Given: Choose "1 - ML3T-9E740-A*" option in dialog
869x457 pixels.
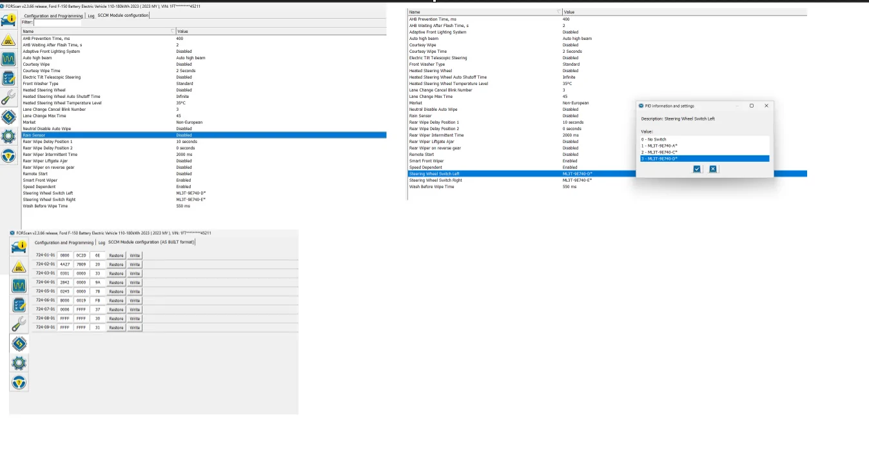Looking at the screenshot, I should (659, 146).
